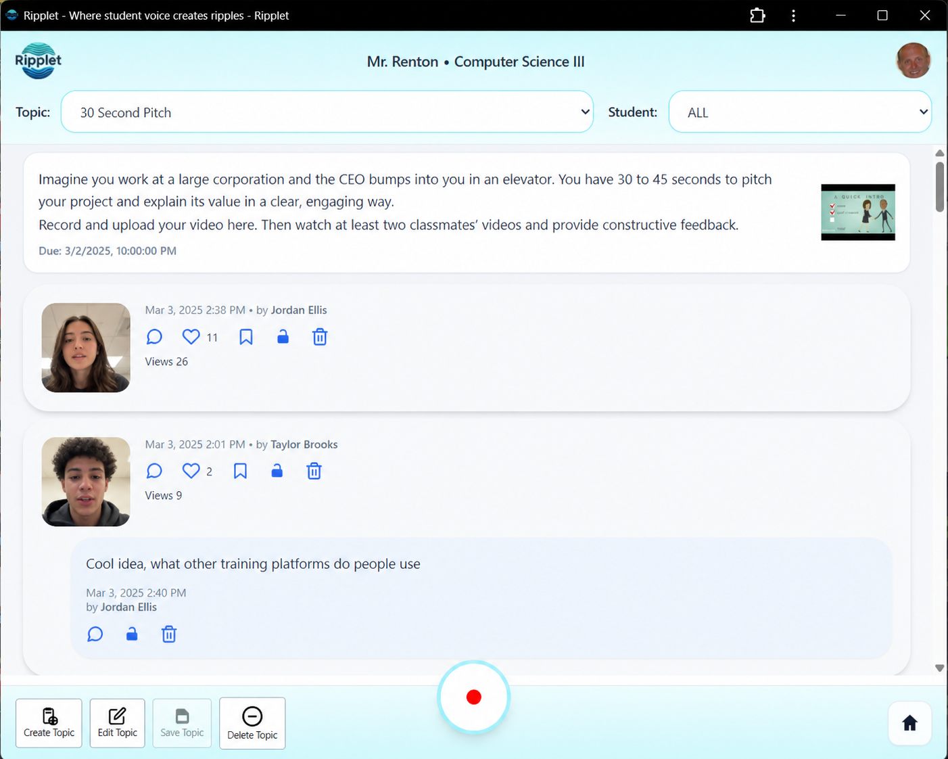
Task: Delete the 'Cool idea' comment
Action: [169, 634]
